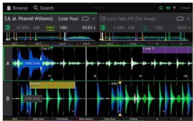This screenshot has width=193, height=121.
Task: Open the Browse library button
Action: (17, 8)
